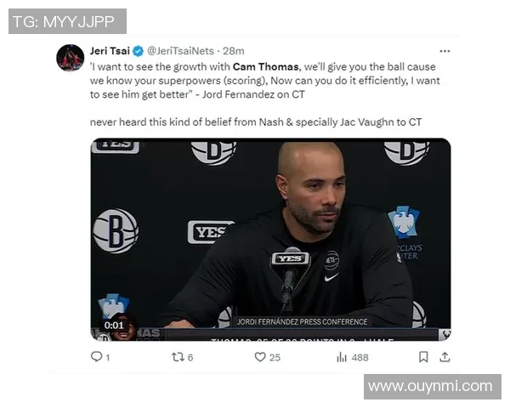Click the blue verified badge
This screenshot has height=408, width=510.
click(139, 51)
